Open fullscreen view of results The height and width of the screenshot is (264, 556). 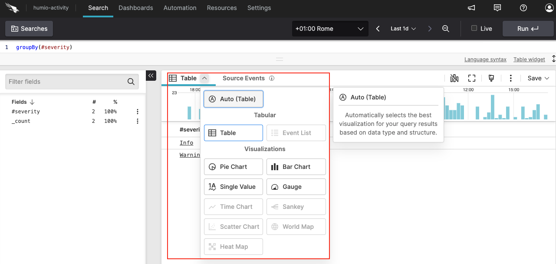[472, 78]
